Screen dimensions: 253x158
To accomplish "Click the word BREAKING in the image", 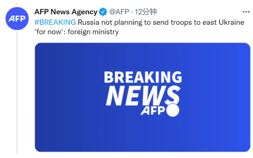I will tap(143, 77).
